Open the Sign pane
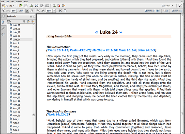 [x=165, y=11]
